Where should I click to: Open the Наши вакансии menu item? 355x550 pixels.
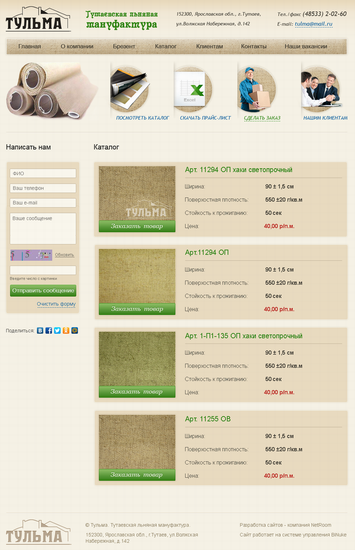coord(306,46)
